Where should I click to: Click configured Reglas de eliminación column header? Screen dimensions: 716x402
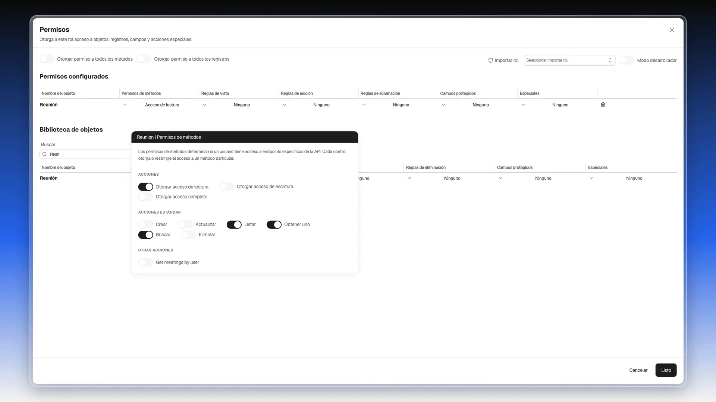tap(380, 93)
